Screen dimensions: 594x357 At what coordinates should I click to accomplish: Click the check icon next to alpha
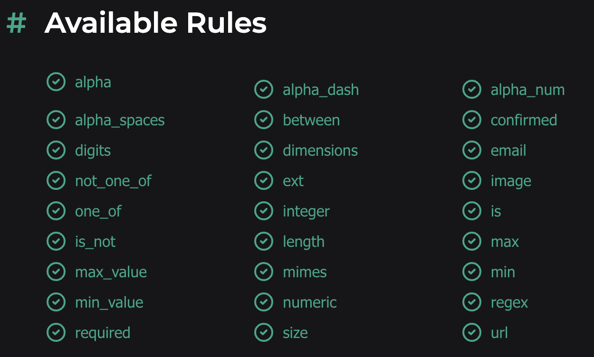tap(56, 82)
